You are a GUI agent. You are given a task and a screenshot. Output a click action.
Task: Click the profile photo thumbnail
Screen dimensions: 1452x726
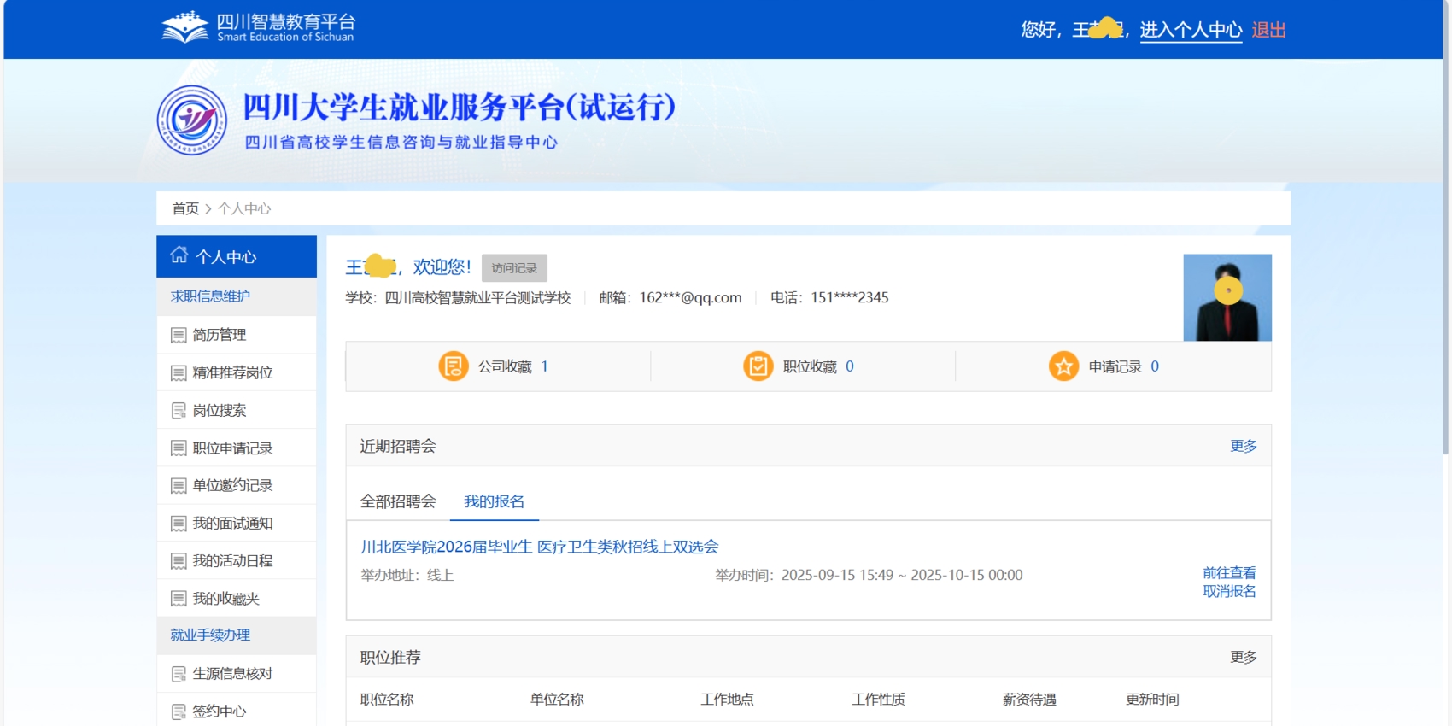(1227, 297)
